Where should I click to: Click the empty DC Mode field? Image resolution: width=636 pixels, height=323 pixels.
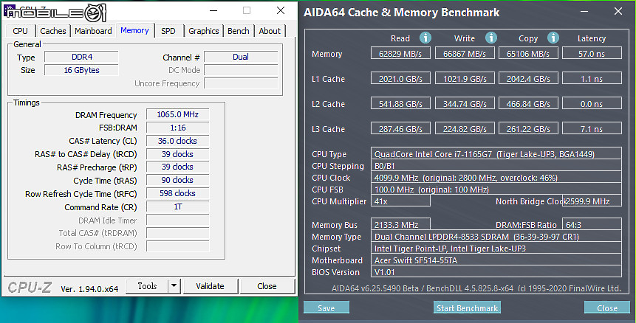241,70
